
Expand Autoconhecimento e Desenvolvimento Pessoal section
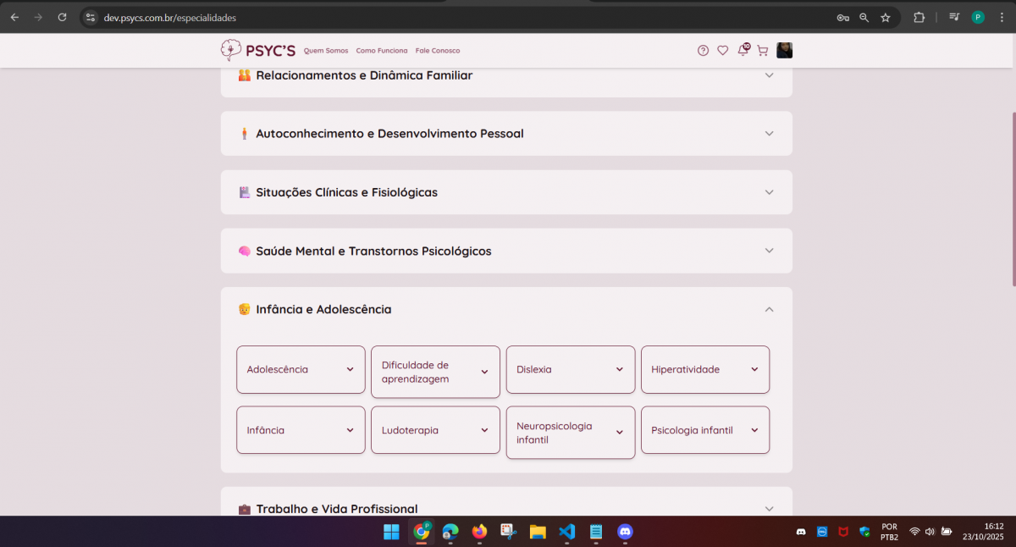pyautogui.click(x=769, y=134)
